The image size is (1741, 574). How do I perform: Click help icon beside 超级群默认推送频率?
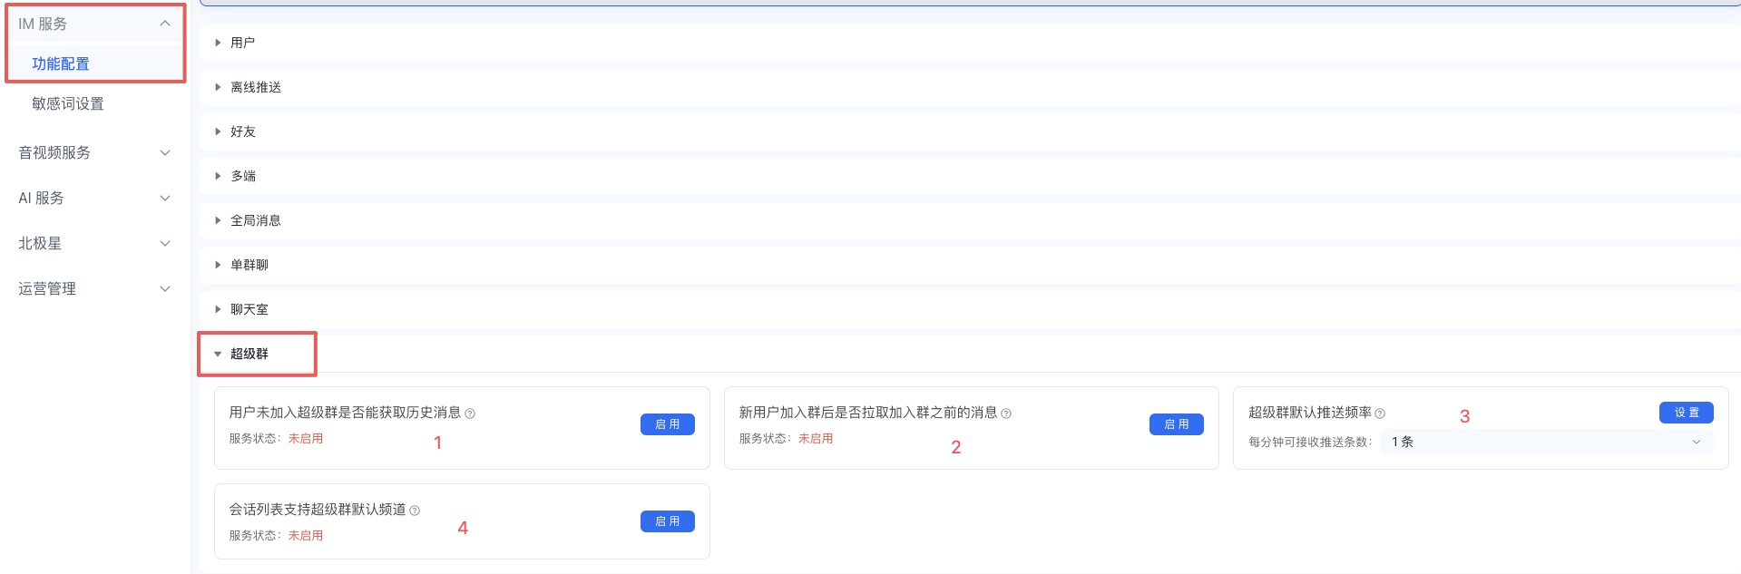(x=1380, y=413)
